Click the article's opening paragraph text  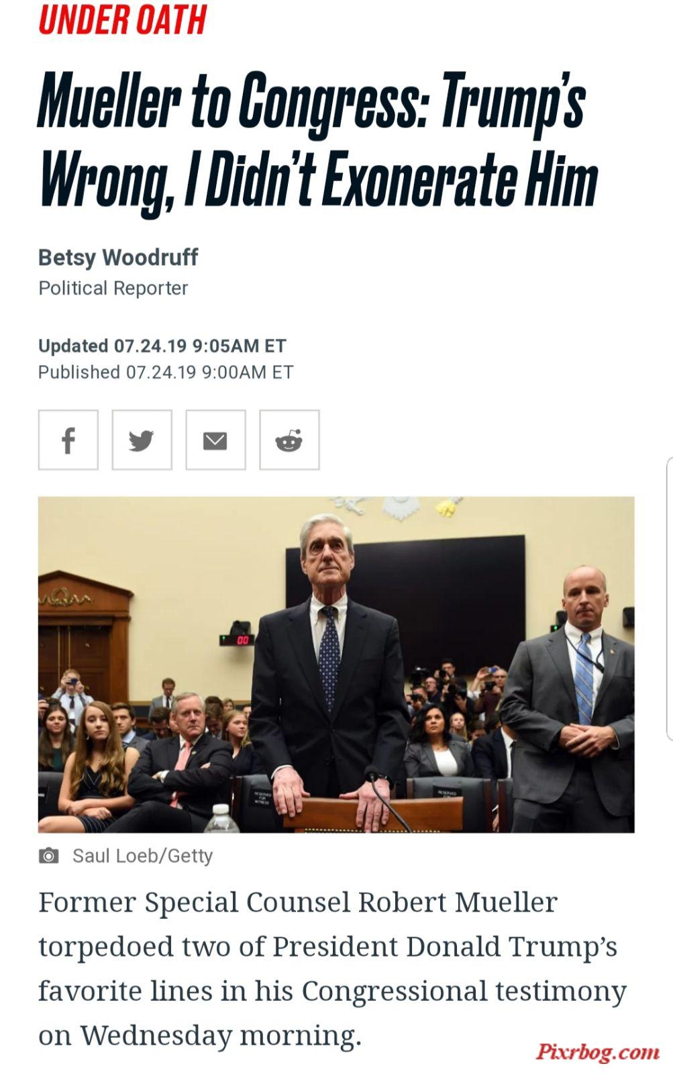tap(332, 969)
